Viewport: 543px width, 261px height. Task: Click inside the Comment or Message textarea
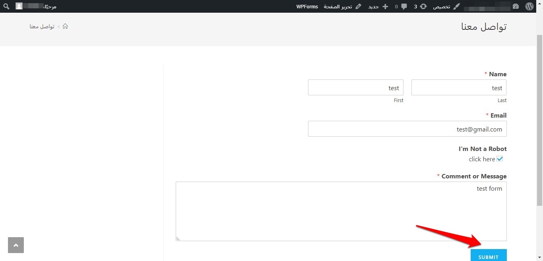click(341, 211)
